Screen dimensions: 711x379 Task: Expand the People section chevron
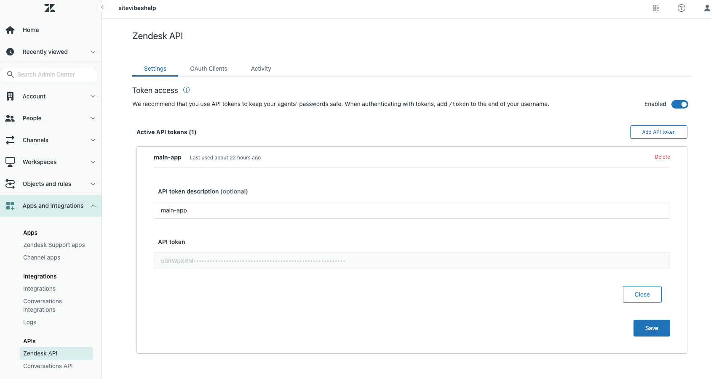pos(93,118)
